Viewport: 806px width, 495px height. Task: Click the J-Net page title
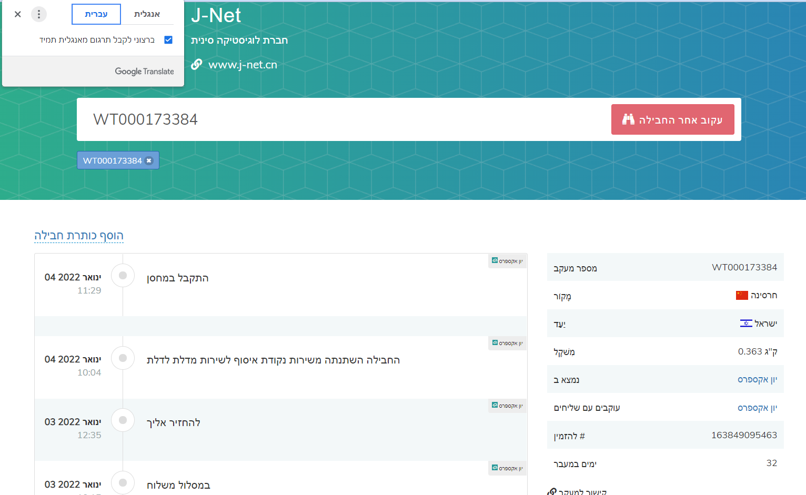216,15
